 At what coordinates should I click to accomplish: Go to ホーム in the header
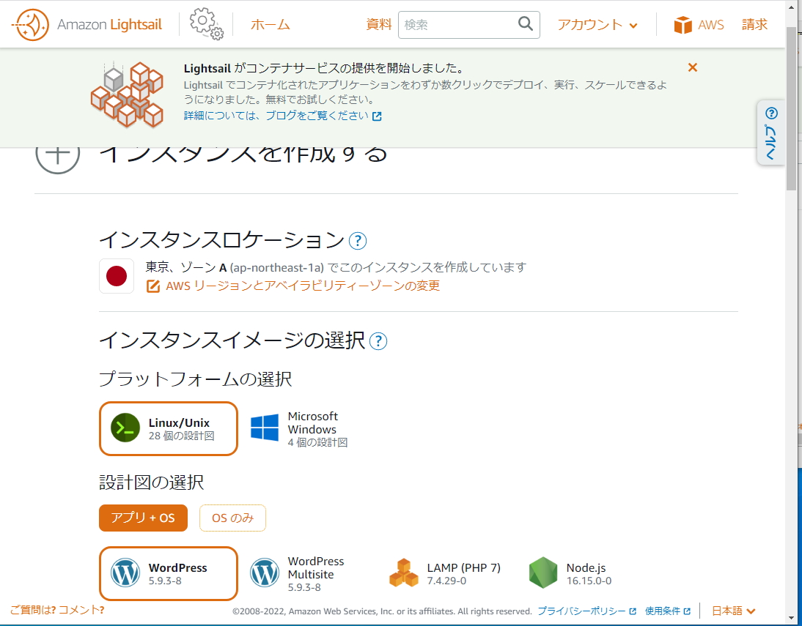pos(270,25)
